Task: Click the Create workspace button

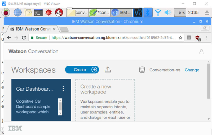Action: point(82,70)
